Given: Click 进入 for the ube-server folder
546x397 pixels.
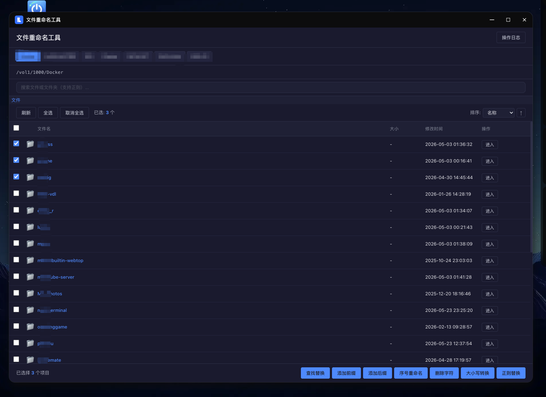Looking at the screenshot, I should tap(489, 277).
